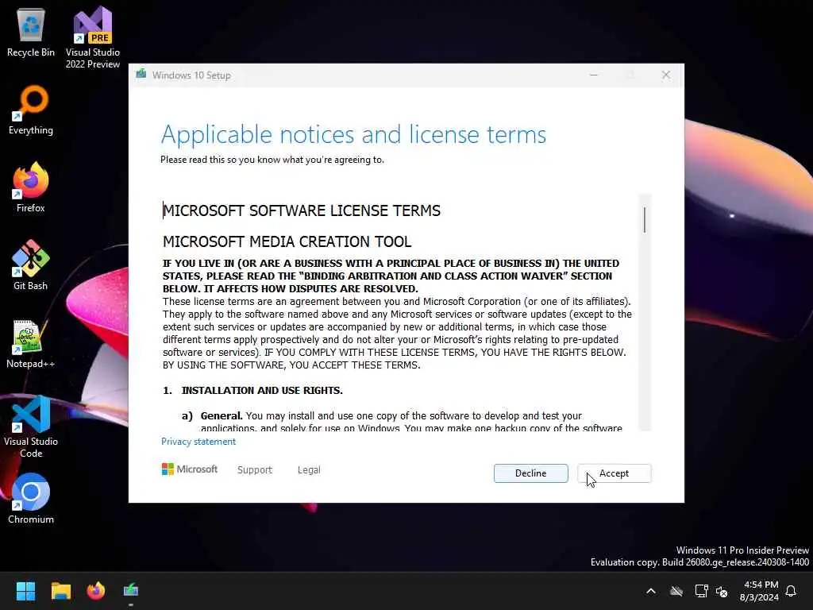The height and width of the screenshot is (610, 813).
Task: Click the display/cast tray icon
Action: (x=701, y=591)
